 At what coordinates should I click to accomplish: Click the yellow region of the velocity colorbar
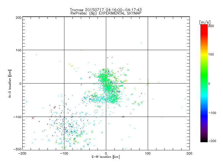pyautogui.click(x=204, y=55)
